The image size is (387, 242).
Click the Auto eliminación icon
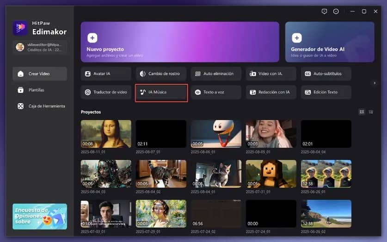pos(198,74)
